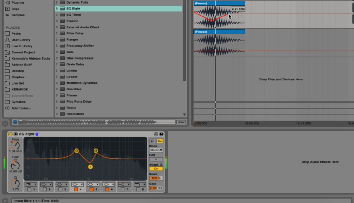Click the folder icon beside Redux
Viewport: 354px width, 203px height.
(62, 108)
